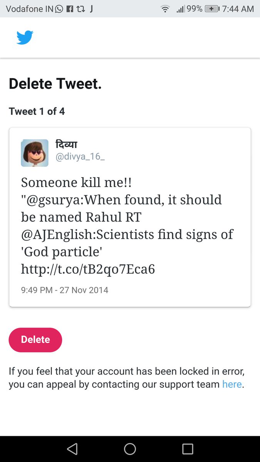Tap the cellular signal strength icon
Screen dimensions: 260x462
(x=180, y=9)
